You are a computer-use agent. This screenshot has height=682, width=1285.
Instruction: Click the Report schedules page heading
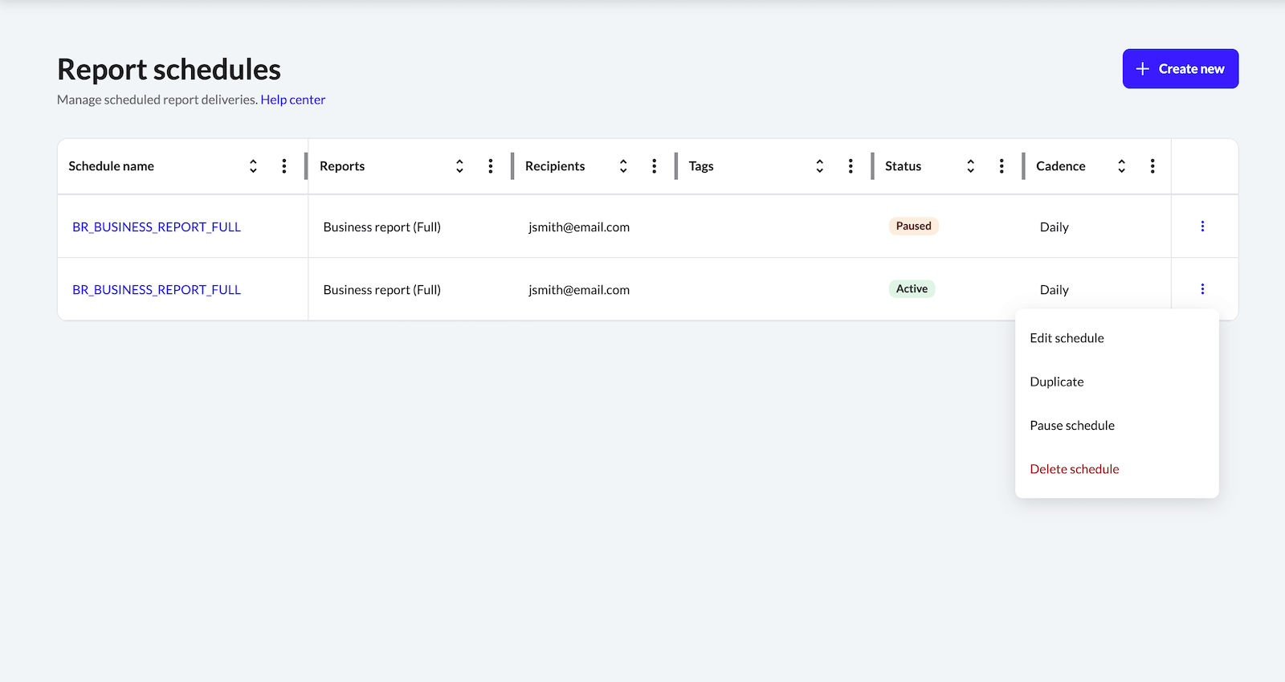coord(169,70)
